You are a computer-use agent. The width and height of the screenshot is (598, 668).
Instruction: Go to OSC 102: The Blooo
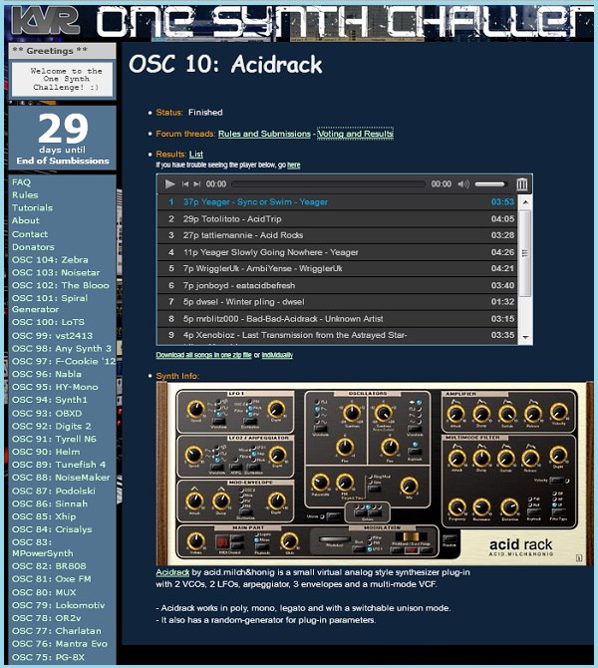(61, 285)
